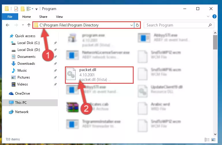Image resolution: width=222 pixels, height=145 pixels.
Task: Select This PC in navigation pane
Action: 30,103
